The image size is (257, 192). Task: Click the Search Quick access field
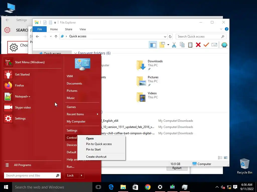click(201, 36)
